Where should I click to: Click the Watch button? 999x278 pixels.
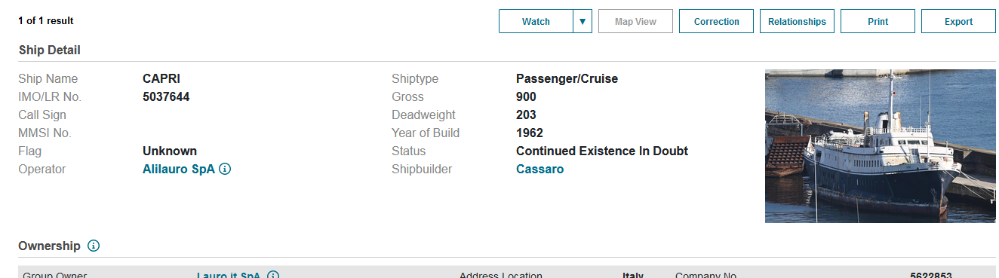536,21
